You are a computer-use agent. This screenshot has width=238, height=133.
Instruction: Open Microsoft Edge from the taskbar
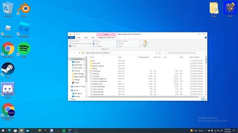click(x=9, y=130)
